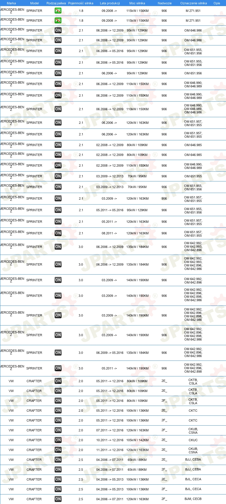Click ON icon in Crafter BJM, CECB row
226x504 pixels.
(58, 499)
